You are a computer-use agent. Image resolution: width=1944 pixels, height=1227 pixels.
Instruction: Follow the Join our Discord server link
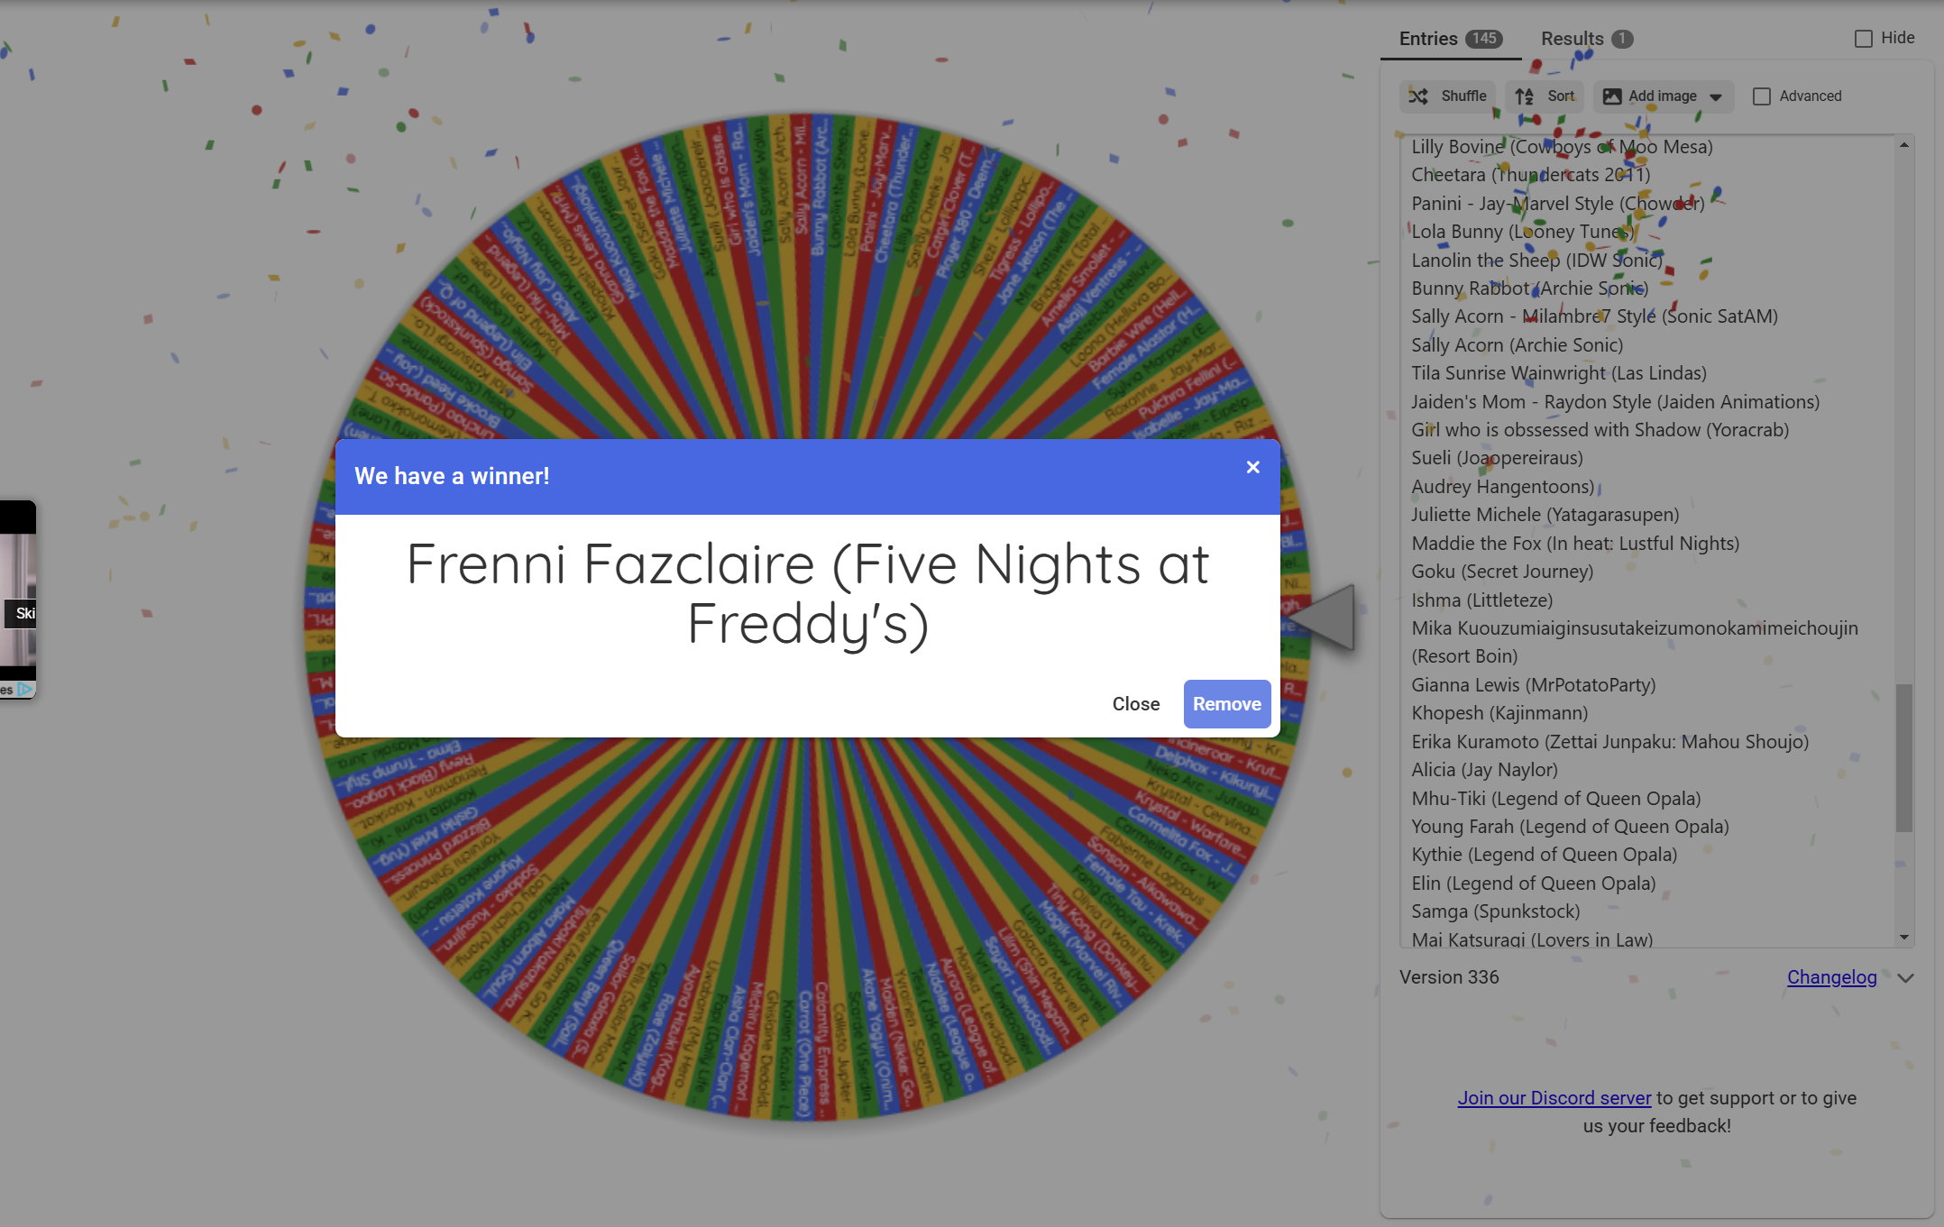tap(1554, 1098)
